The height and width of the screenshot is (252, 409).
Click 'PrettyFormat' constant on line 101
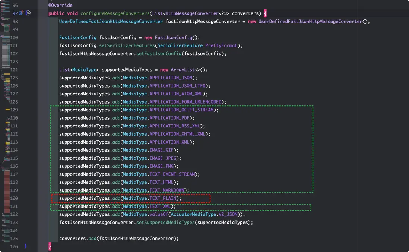pos(221,46)
